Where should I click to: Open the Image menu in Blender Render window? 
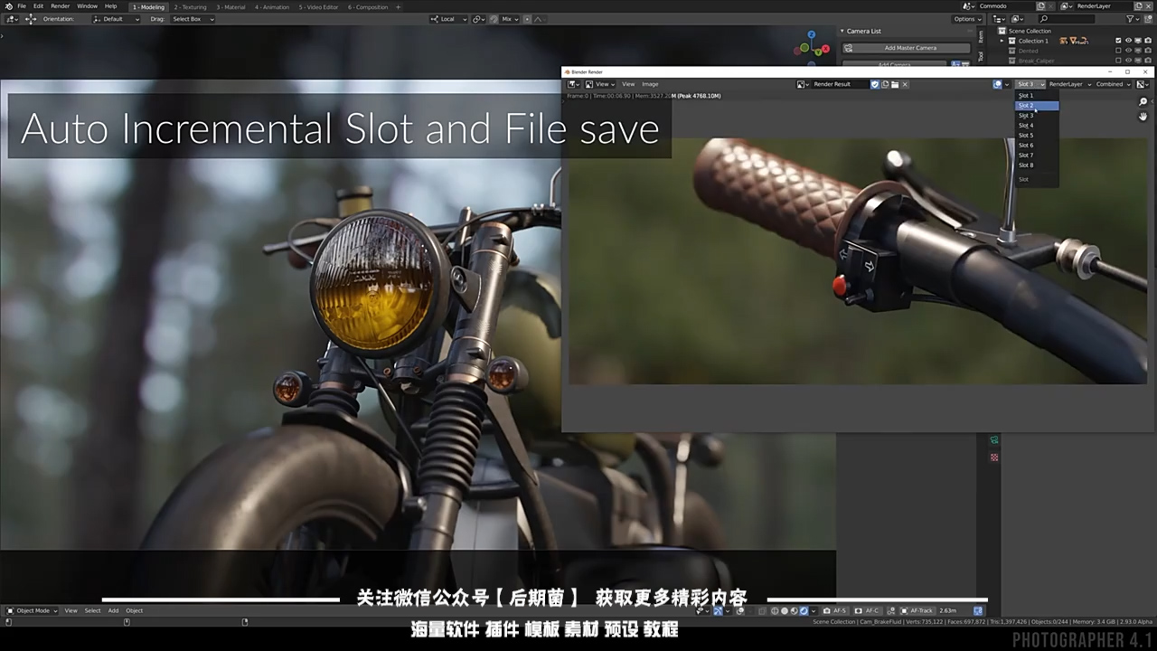(x=650, y=84)
